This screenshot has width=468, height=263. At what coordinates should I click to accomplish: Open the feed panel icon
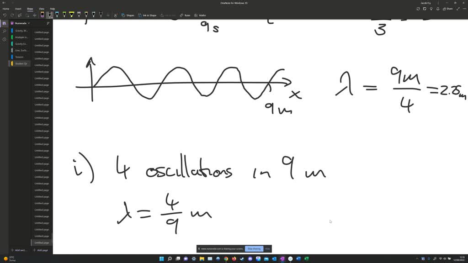tap(425, 9)
